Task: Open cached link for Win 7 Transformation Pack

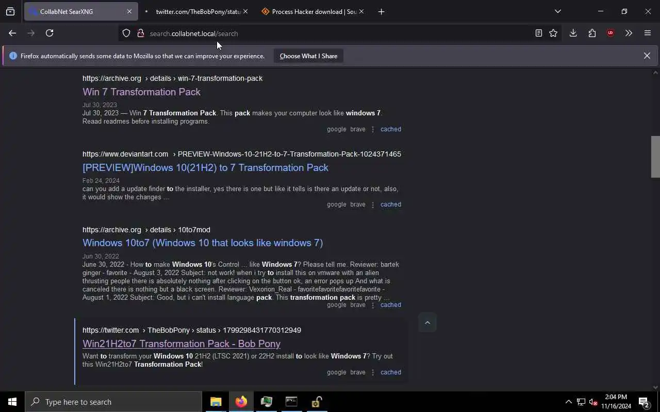Action: tap(390, 129)
